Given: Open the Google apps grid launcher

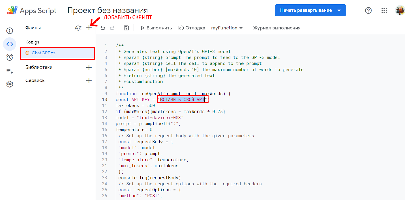Looking at the screenshot, I should pos(384,10).
